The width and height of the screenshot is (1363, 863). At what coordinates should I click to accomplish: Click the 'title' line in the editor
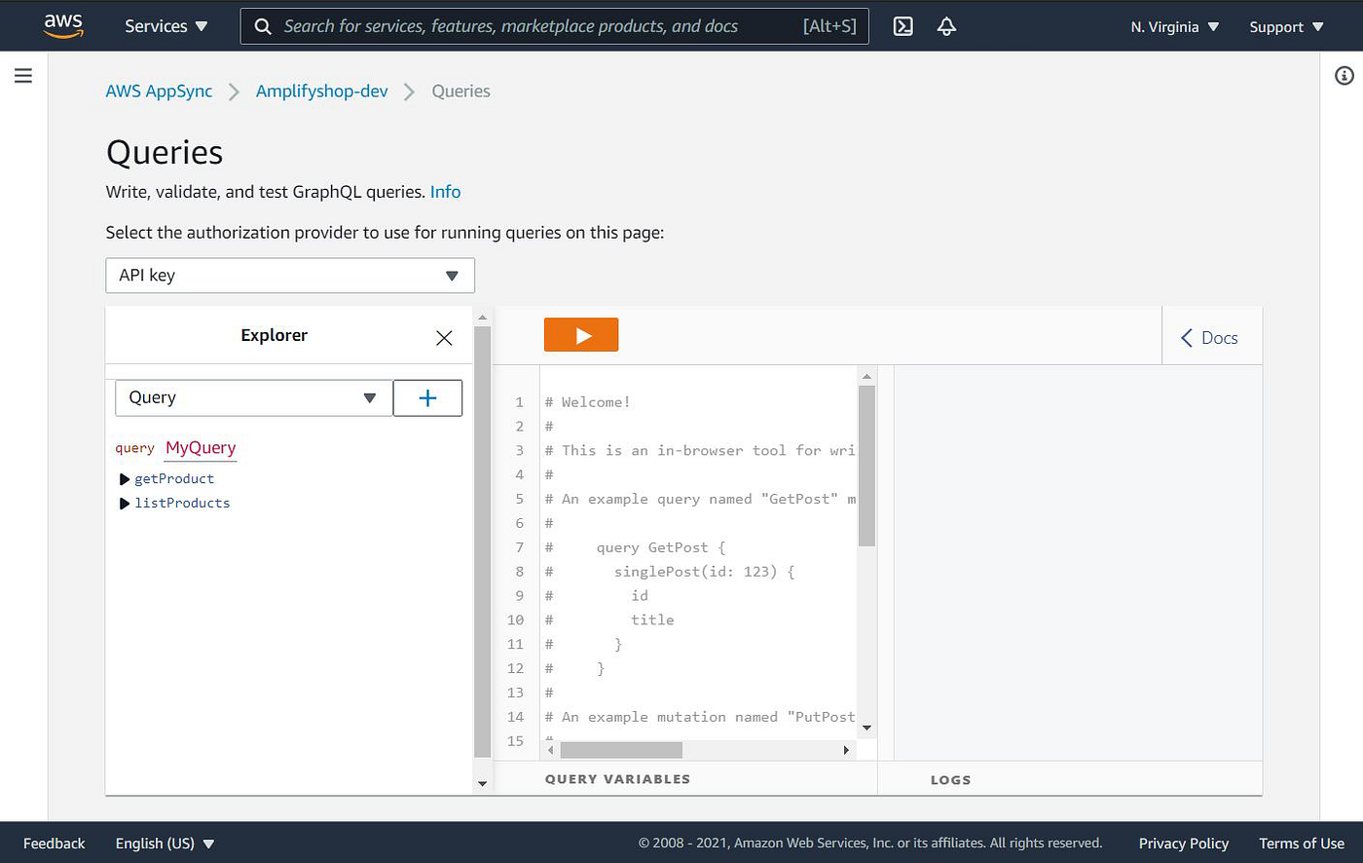tap(652, 619)
